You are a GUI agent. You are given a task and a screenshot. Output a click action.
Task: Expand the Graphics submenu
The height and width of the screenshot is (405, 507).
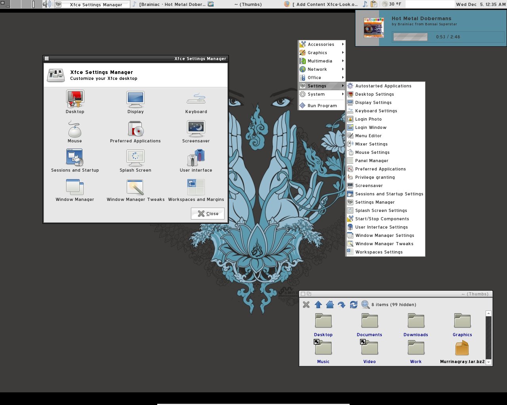(322, 53)
